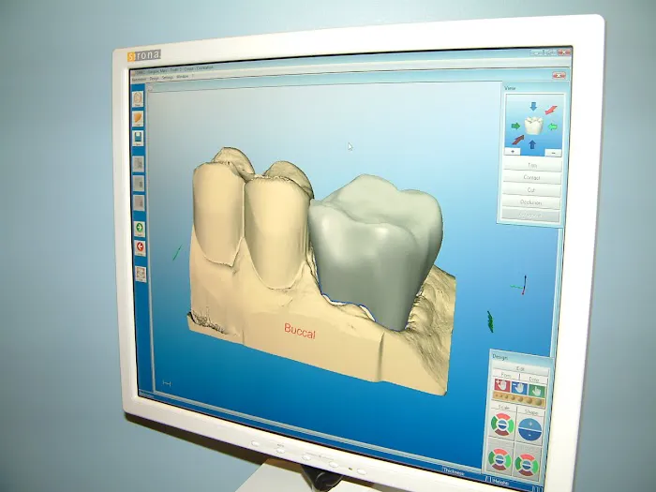The height and width of the screenshot is (492, 656).
Task: Click the Edit button in Design panel
Action: click(520, 368)
